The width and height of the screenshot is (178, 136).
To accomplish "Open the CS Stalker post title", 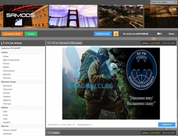I will pyautogui.click(x=53, y=133).
